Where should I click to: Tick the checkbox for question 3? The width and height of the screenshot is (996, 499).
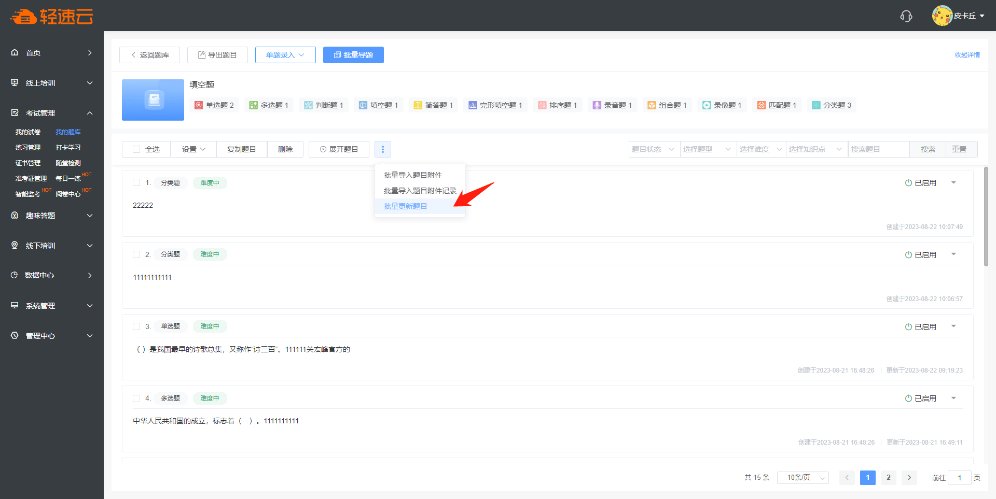point(136,326)
